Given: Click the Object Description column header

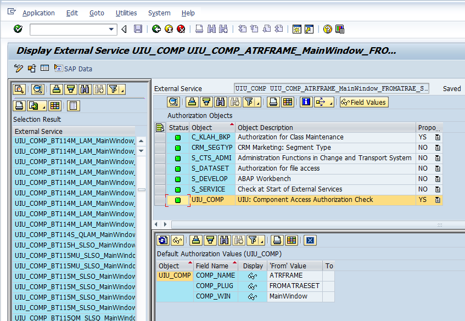Looking at the screenshot, I should pos(326,127).
